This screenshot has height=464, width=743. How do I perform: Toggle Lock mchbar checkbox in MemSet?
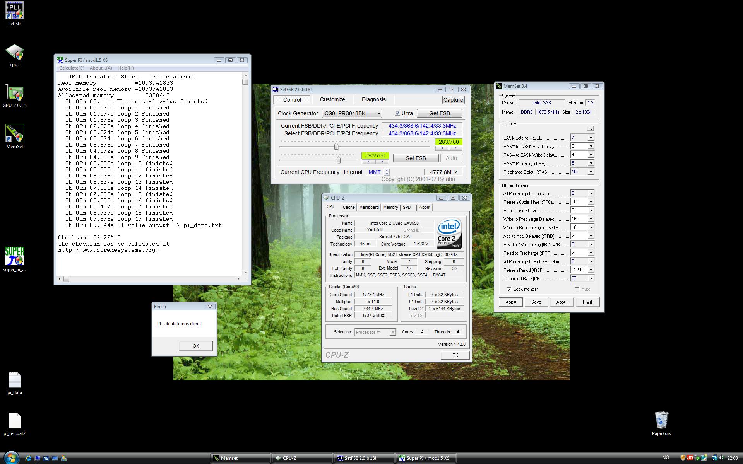click(508, 289)
